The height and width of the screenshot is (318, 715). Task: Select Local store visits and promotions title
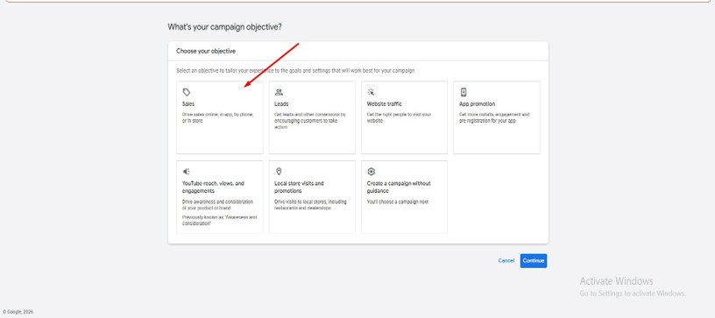tap(299, 187)
